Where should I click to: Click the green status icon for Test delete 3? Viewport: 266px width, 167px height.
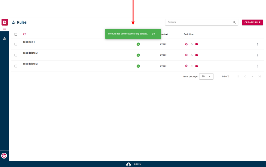(x=138, y=55)
